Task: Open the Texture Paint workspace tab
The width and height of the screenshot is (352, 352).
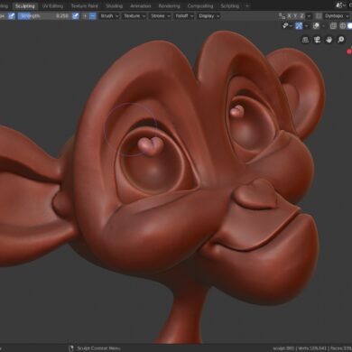Action: 84,5
